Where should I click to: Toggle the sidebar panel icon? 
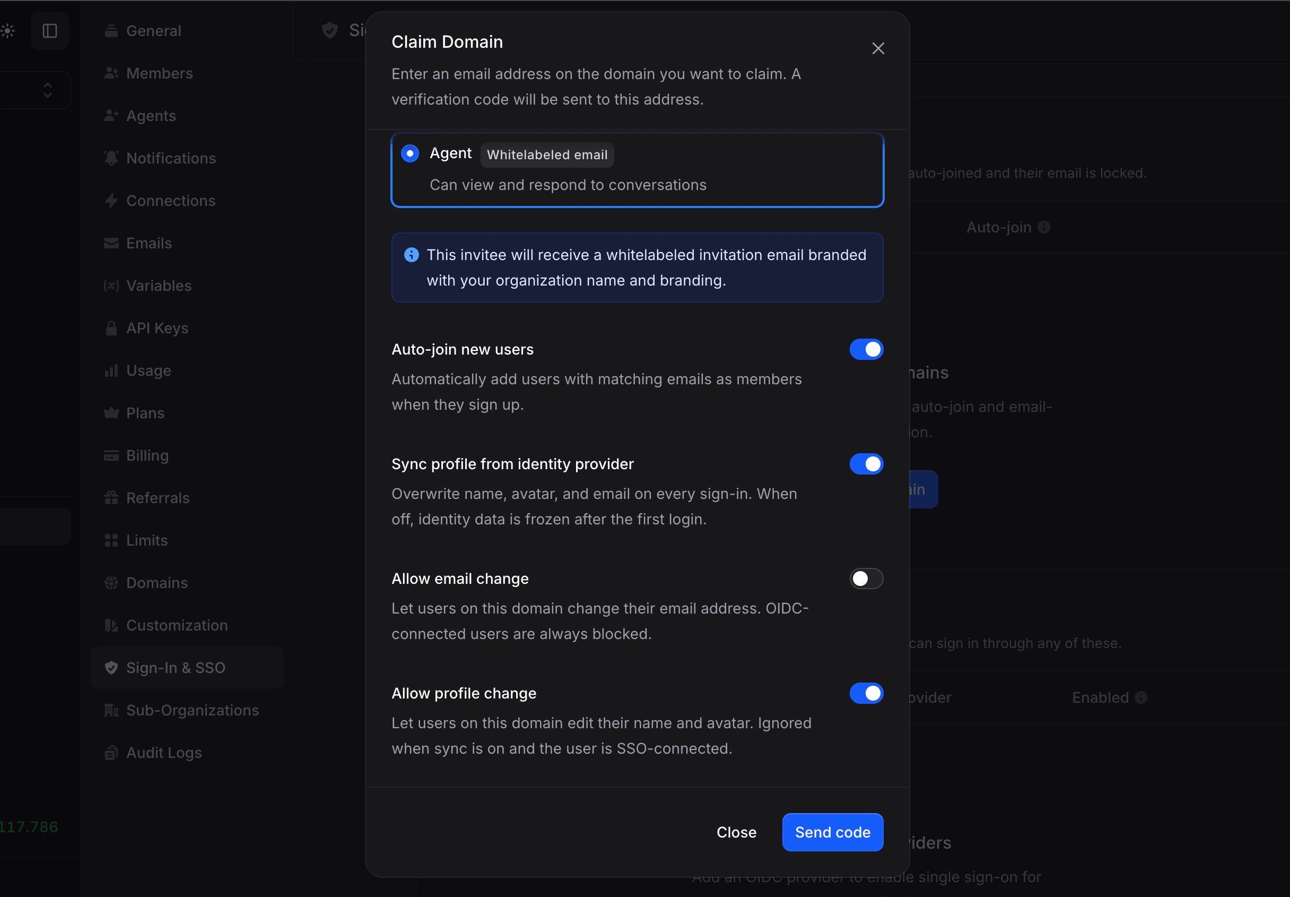tap(50, 30)
